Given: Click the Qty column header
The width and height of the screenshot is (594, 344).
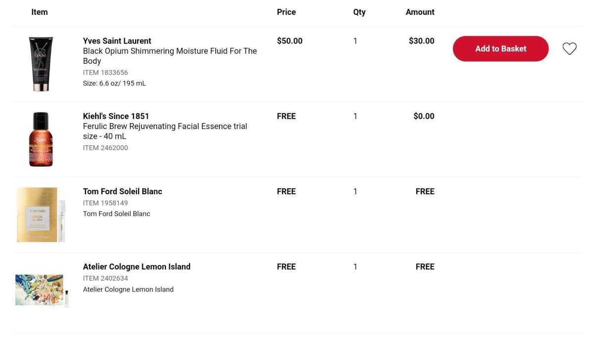Looking at the screenshot, I should [359, 12].
